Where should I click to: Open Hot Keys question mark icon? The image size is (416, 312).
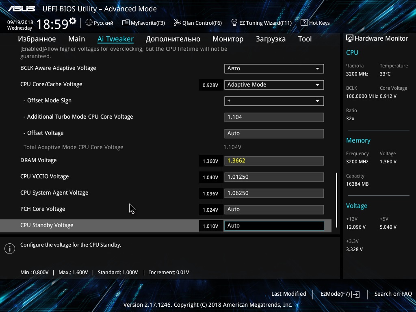point(304,23)
